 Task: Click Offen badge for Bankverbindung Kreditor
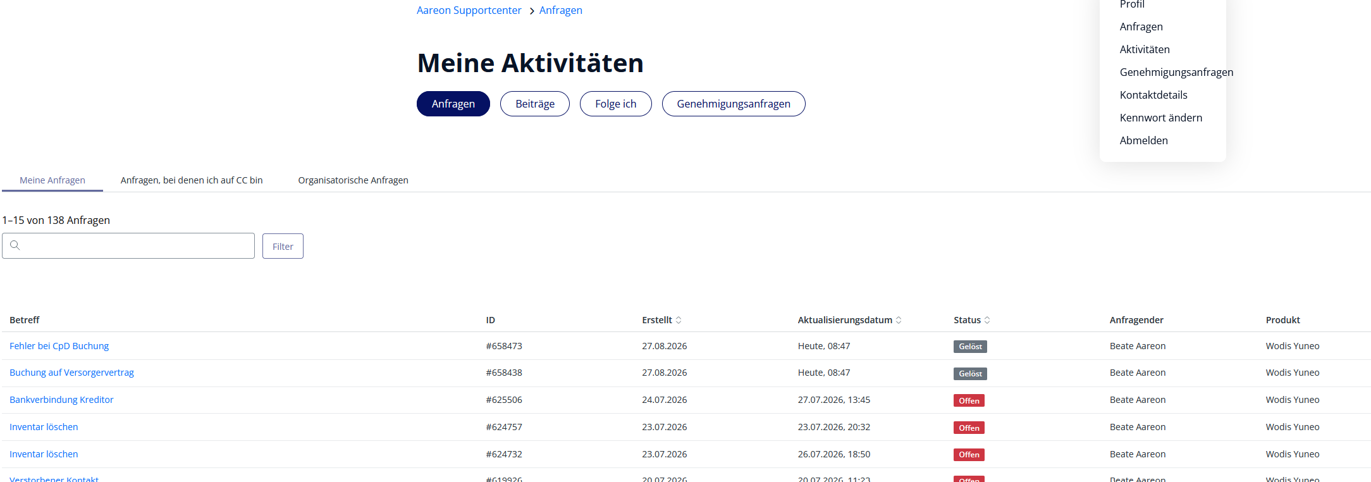click(969, 400)
